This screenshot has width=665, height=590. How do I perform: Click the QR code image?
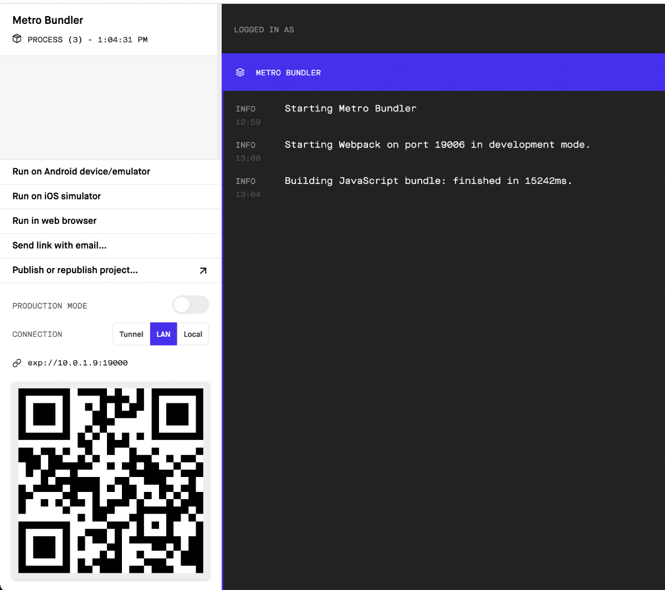[111, 481]
